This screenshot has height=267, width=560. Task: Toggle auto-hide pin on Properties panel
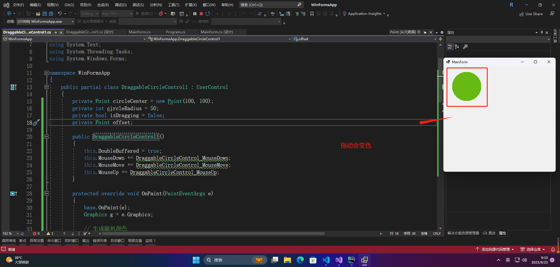click(542, 32)
